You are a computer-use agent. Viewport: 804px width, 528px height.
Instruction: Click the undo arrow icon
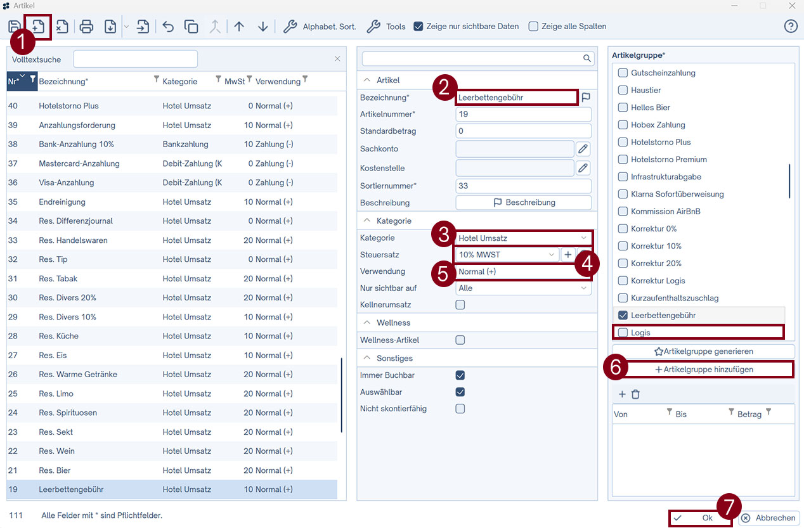168,27
